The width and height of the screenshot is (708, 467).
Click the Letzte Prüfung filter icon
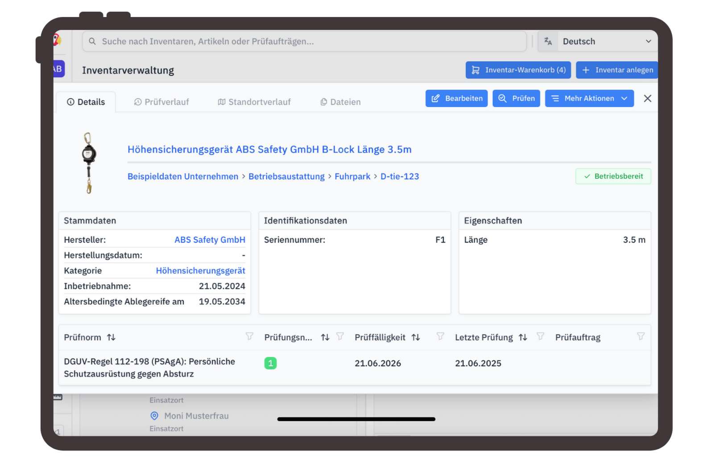click(x=540, y=336)
